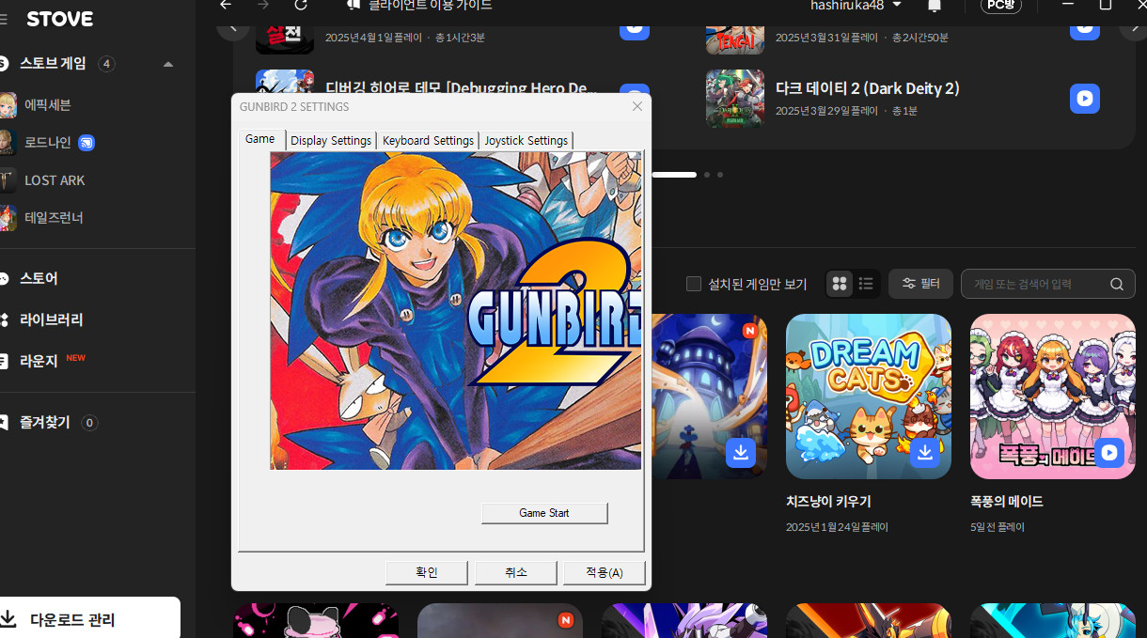
Task: Show next recent games with right carousel arrow
Action: (x=1134, y=30)
